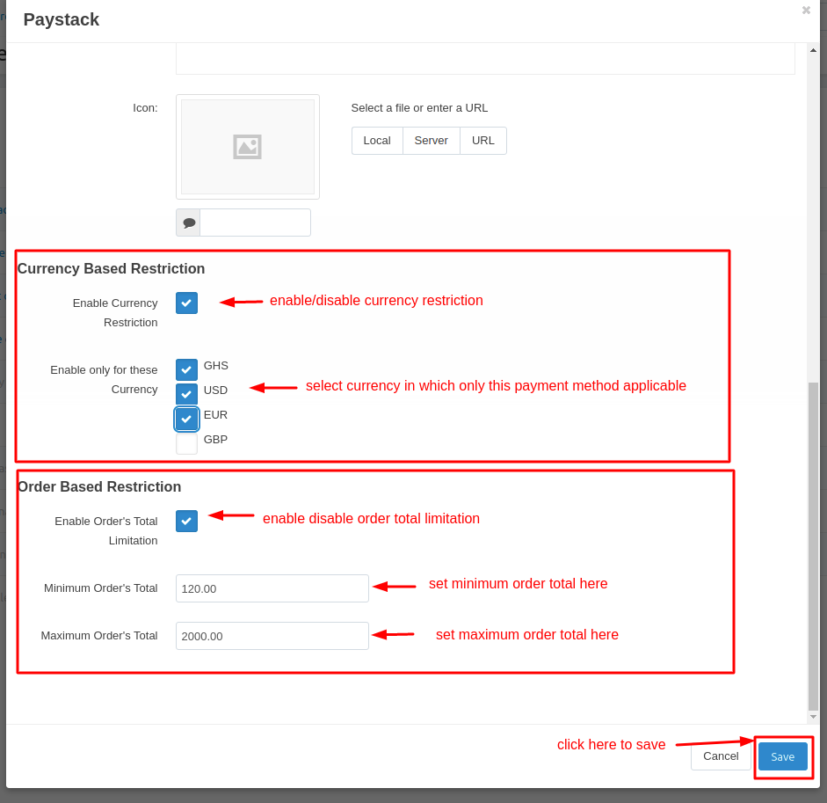Uncheck the USD currency checkbox

(x=186, y=394)
